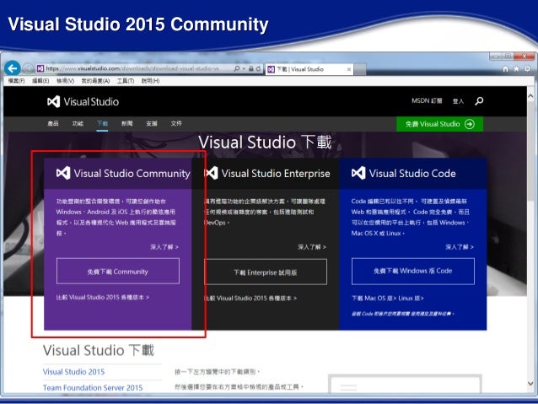This screenshot has height=404, width=538.
Task: Click the browser forward arrow button
Action: click(28, 68)
